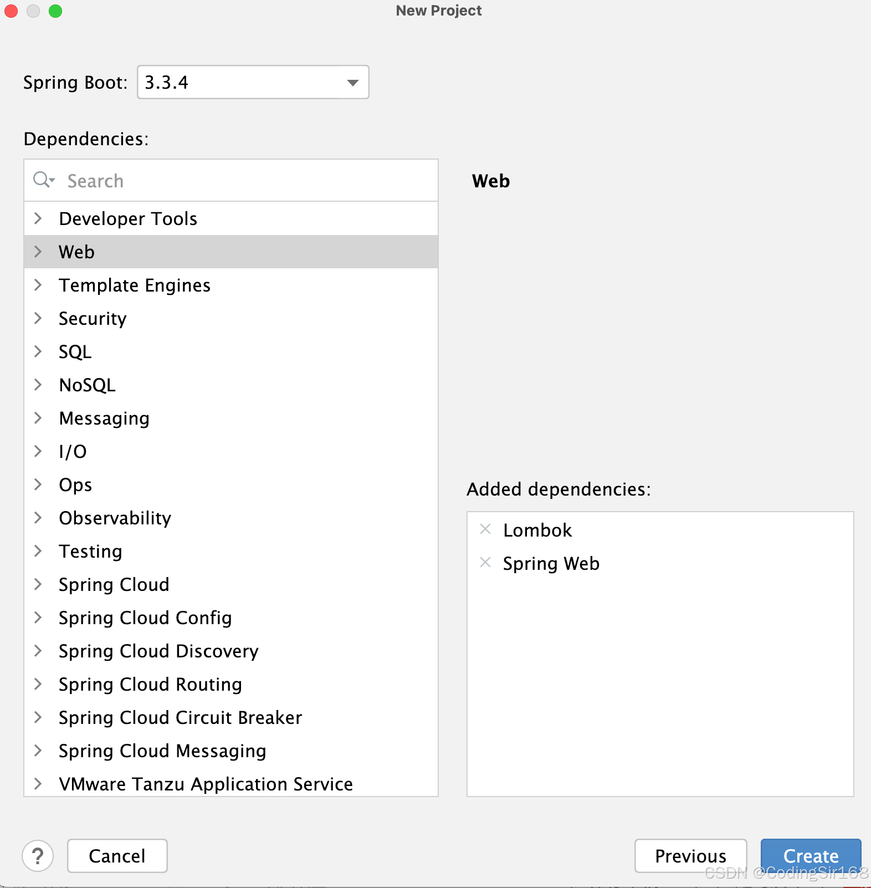Expand the Template Engines chevron
Viewport: 871px width, 888px height.
(38, 285)
